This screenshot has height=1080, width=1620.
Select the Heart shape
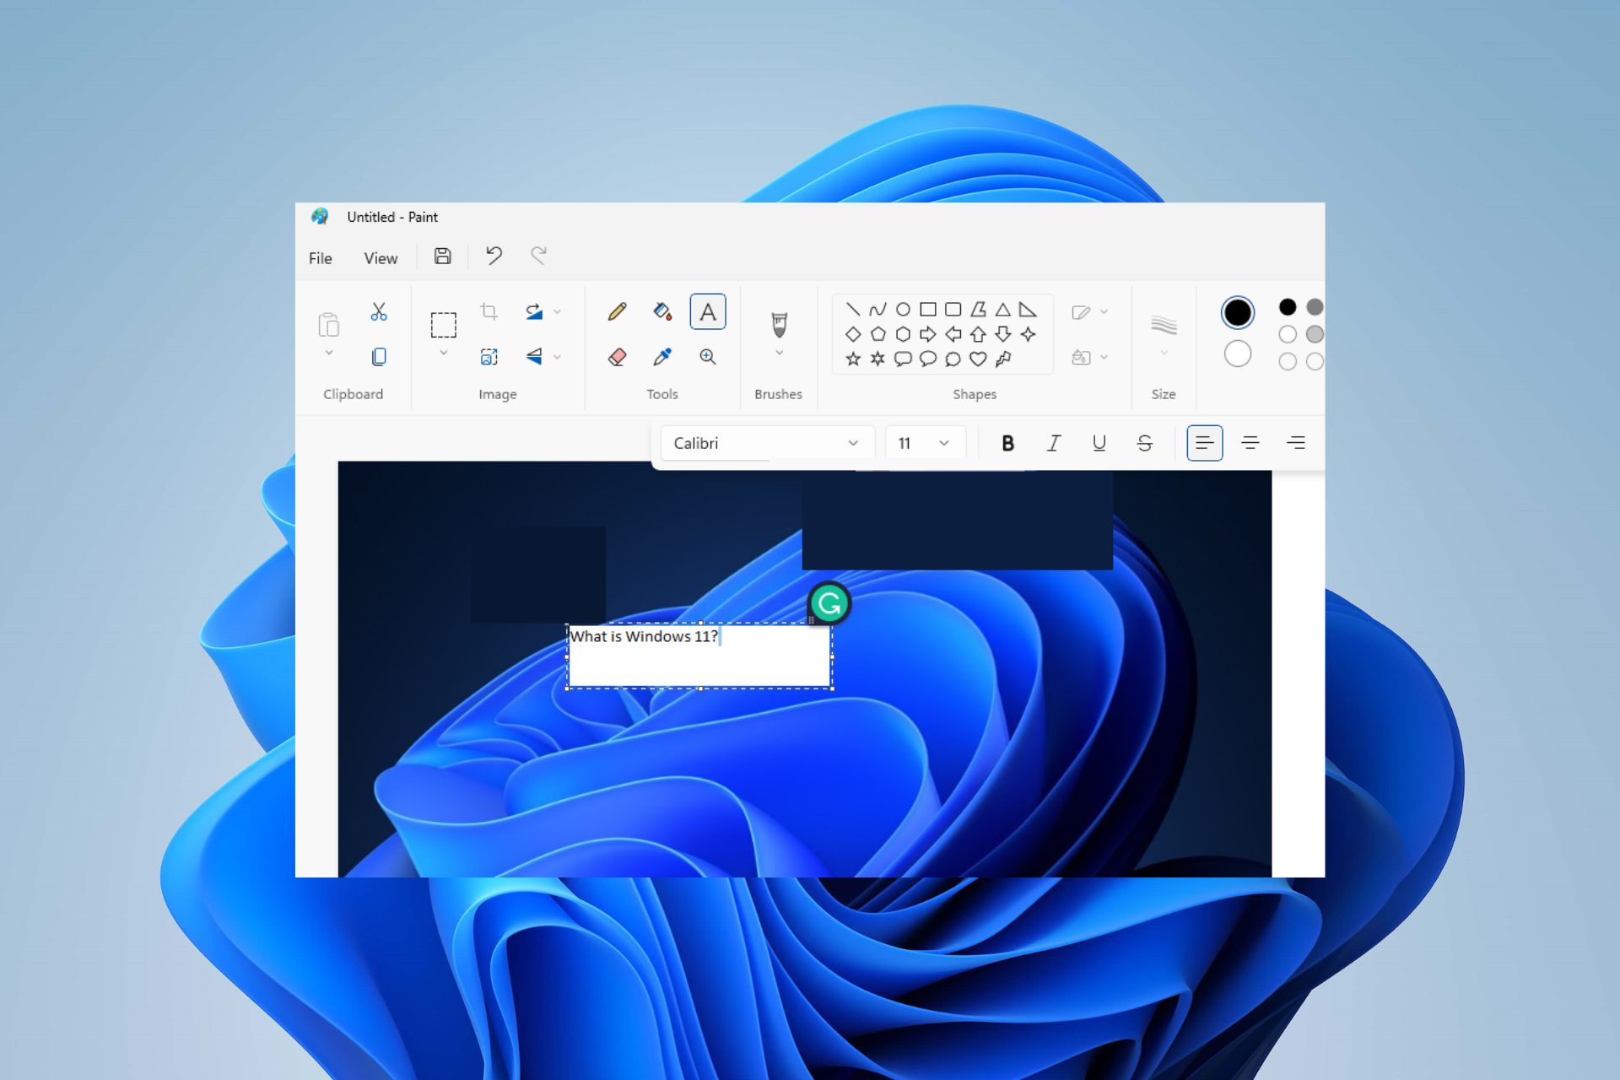click(978, 359)
